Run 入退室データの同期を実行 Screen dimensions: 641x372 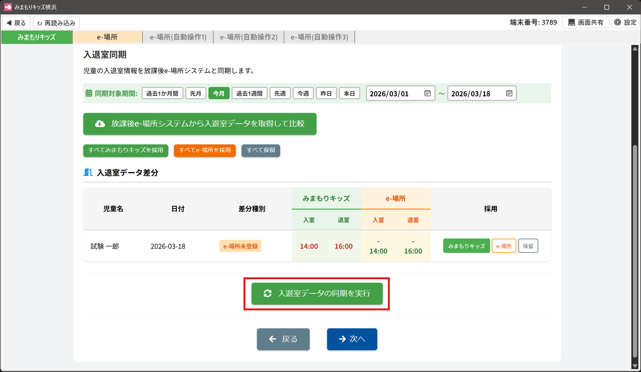317,293
